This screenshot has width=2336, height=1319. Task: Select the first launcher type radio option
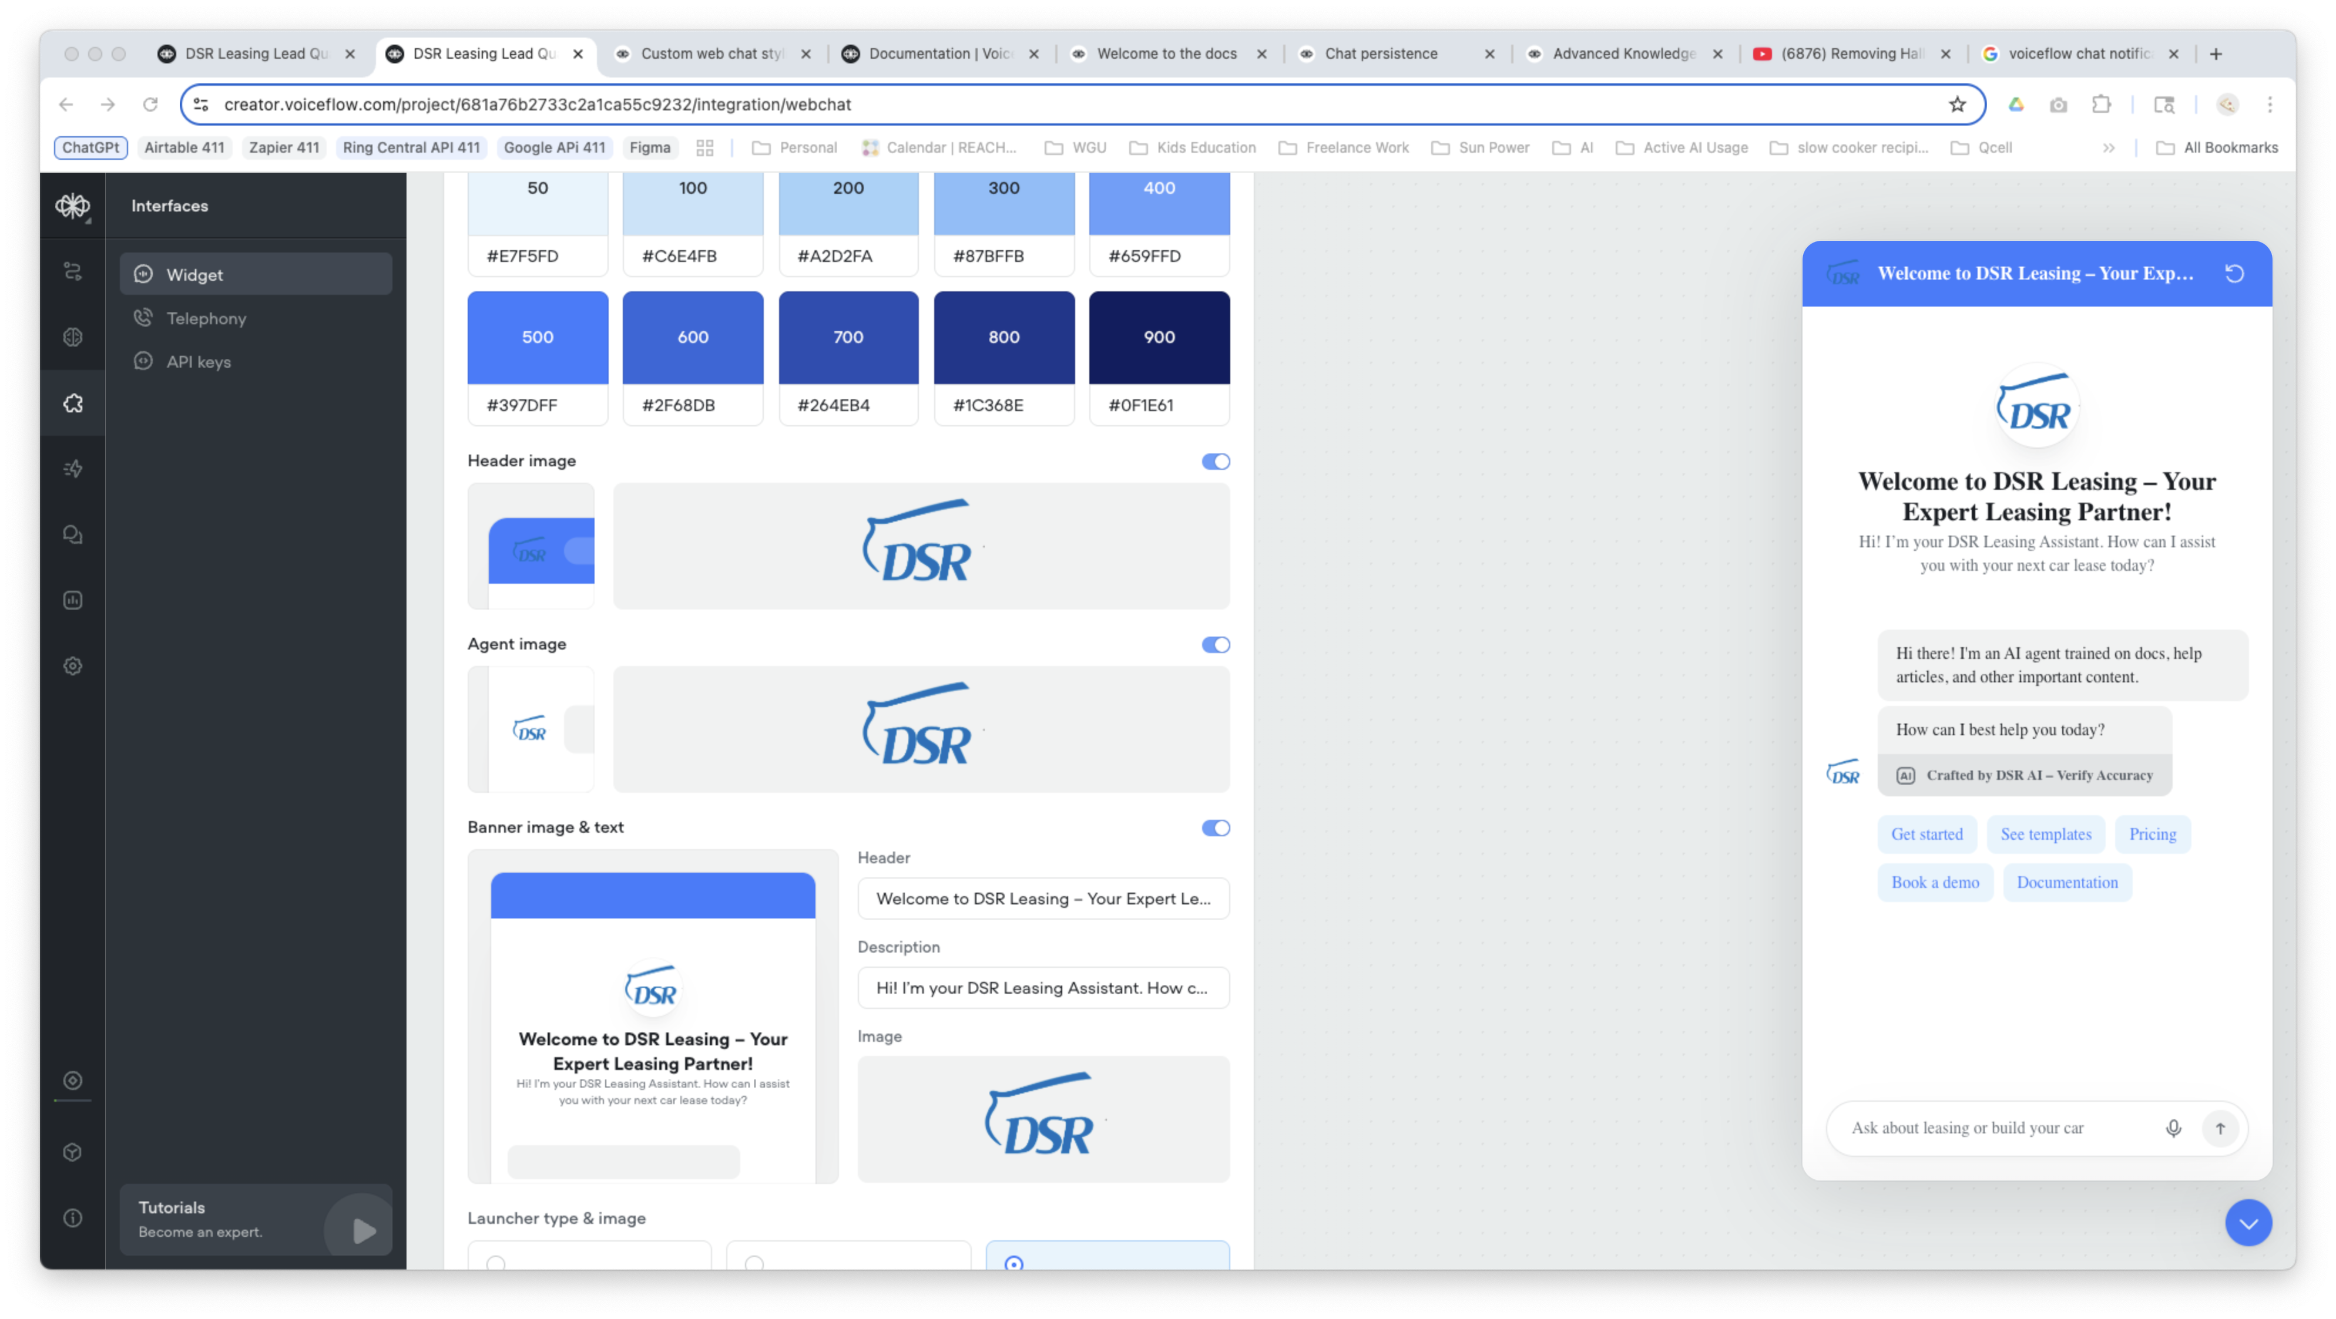coord(495,1262)
